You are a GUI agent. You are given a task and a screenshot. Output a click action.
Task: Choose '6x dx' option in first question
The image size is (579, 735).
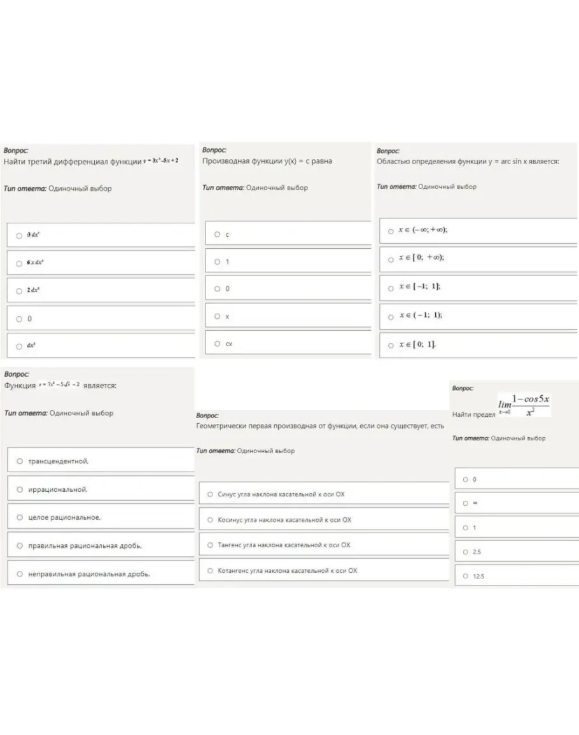pyautogui.click(x=19, y=263)
